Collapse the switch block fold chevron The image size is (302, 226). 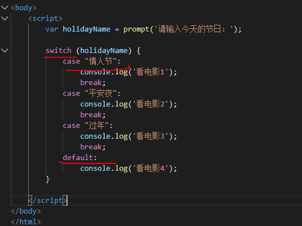[x=5, y=51]
